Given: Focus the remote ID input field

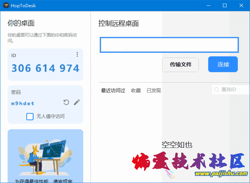Looking at the screenshot, I should click(169, 45).
